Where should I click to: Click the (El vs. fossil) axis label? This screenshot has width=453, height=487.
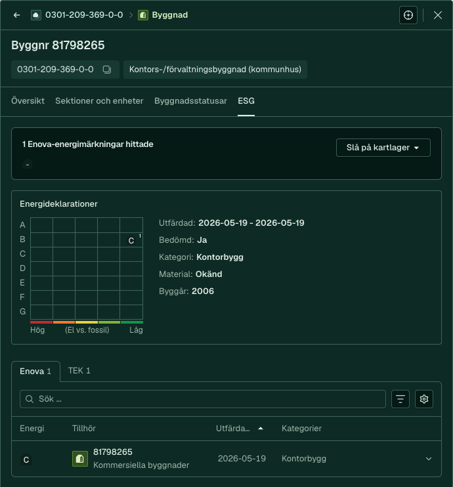tap(87, 330)
